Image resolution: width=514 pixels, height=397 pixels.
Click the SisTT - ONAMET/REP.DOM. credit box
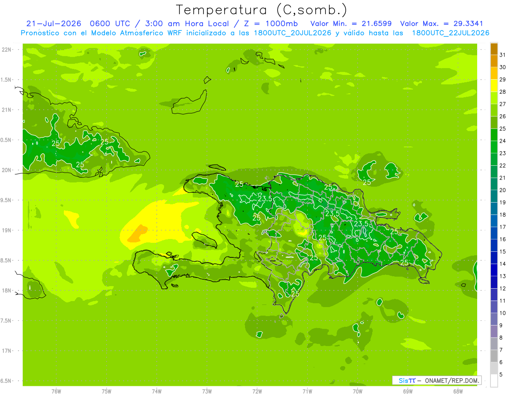(436, 380)
